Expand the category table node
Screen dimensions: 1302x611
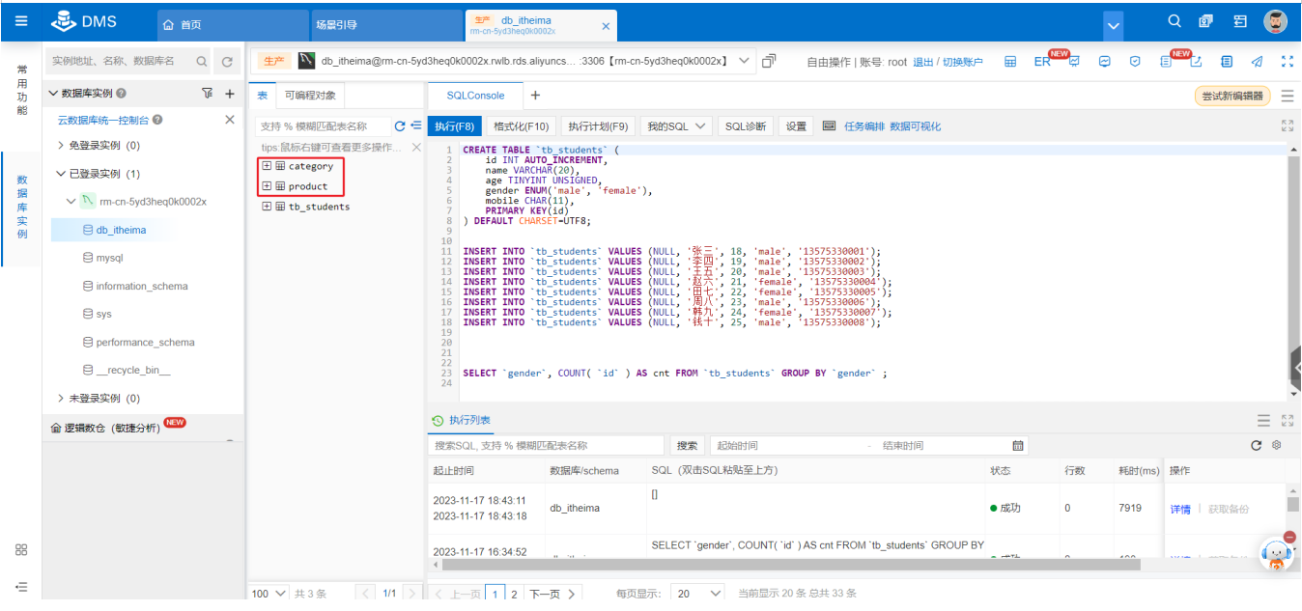(267, 166)
